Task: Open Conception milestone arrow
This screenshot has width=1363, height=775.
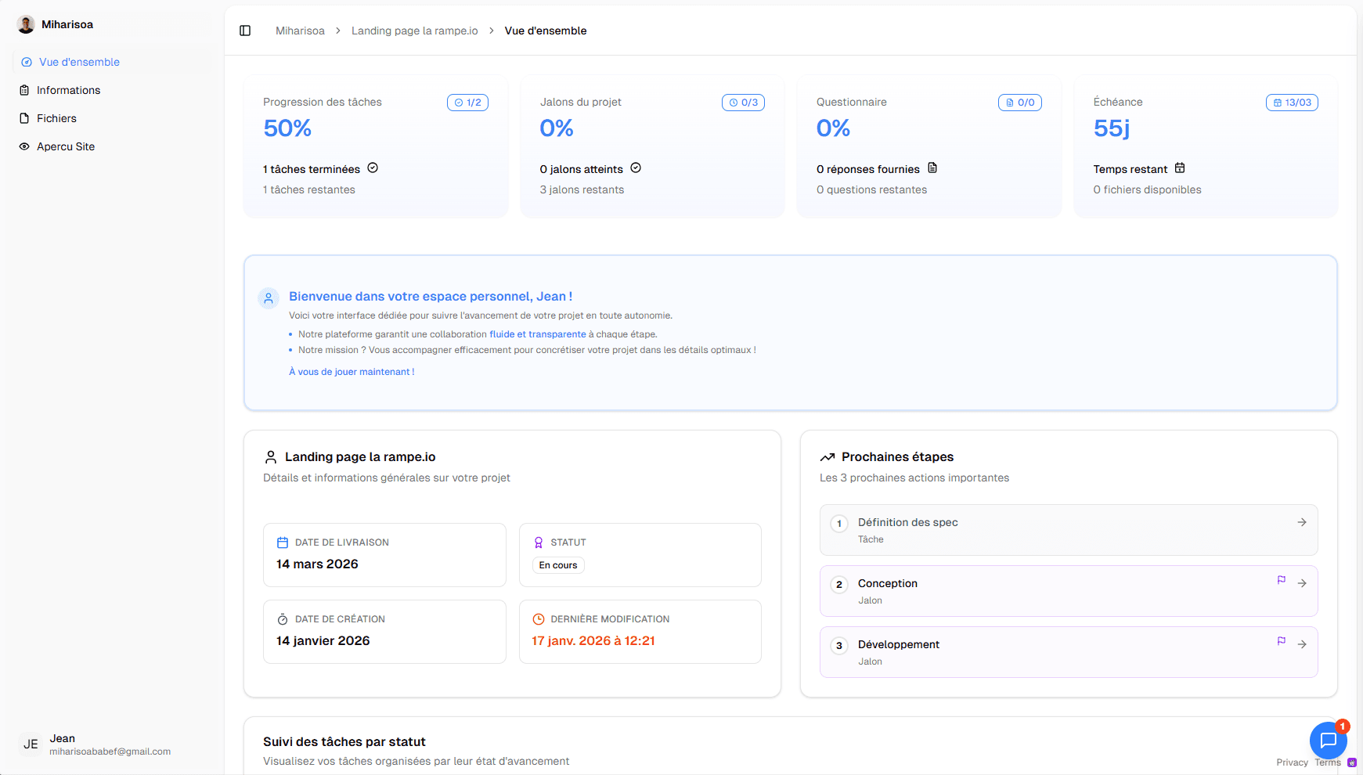Action: pyautogui.click(x=1302, y=583)
